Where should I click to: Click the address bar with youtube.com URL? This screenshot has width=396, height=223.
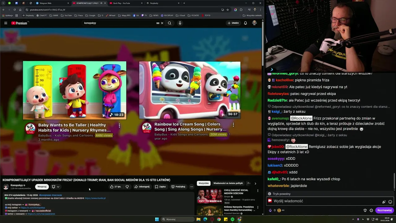click(124, 10)
